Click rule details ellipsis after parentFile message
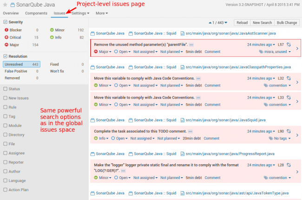Image resolution: width=302 pixels, height=200 pixels. [x=191, y=45]
